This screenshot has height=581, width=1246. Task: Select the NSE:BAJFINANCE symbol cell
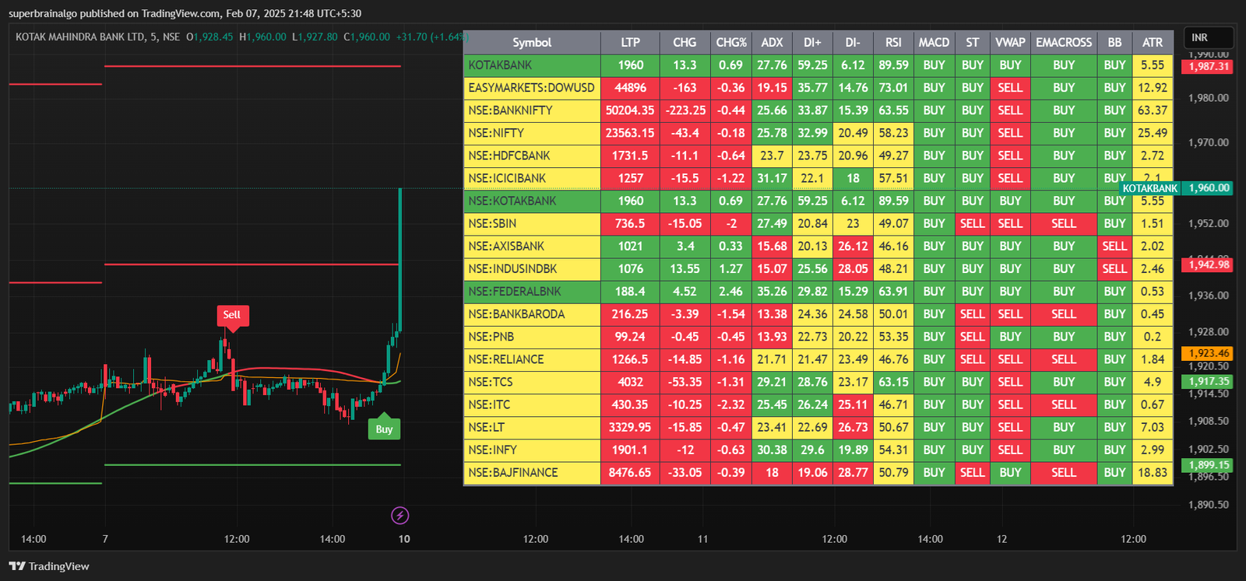532,472
